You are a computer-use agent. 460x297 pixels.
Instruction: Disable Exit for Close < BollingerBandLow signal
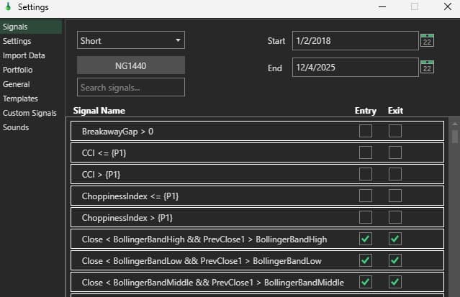pyautogui.click(x=395, y=260)
